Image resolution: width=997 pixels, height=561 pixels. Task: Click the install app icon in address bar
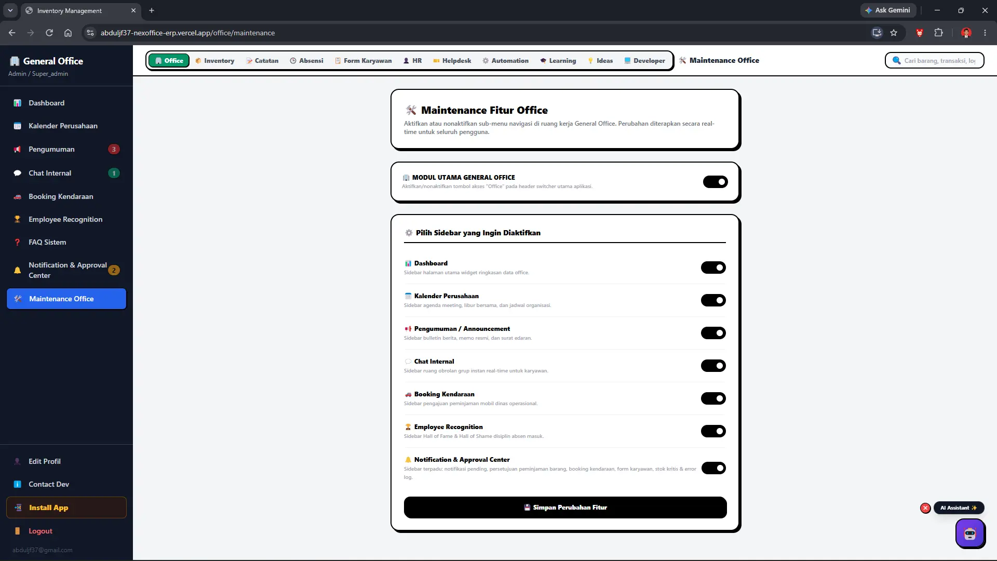point(877,33)
